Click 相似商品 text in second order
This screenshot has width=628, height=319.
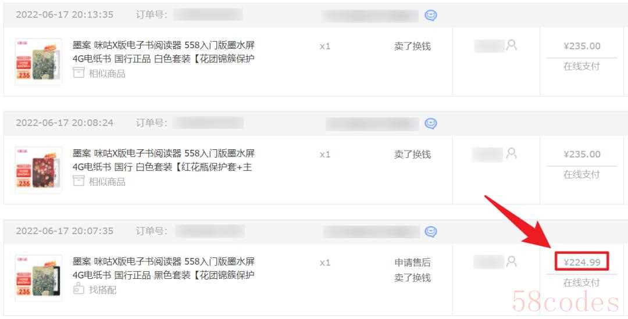[x=107, y=182]
